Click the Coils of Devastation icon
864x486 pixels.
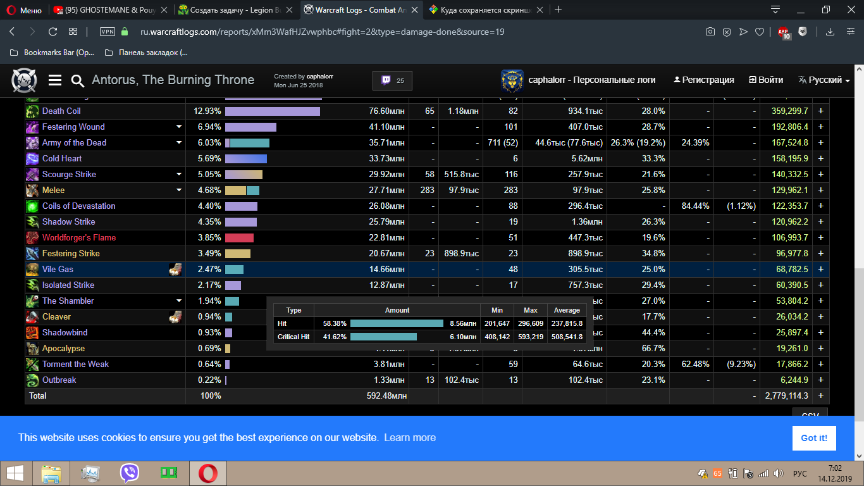tap(32, 206)
